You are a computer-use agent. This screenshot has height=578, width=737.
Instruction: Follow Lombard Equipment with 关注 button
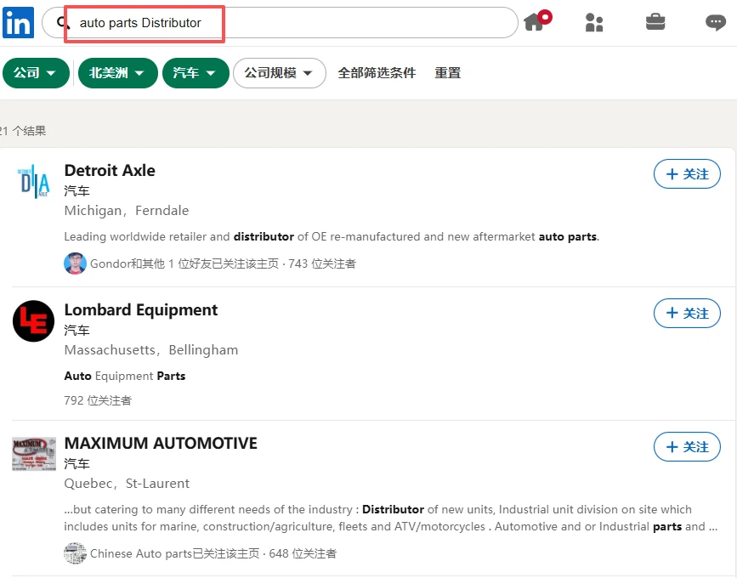coord(687,313)
